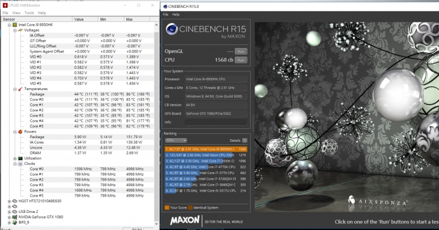
Task: Open the Tools menu in HWMonitor
Action: 29,13
